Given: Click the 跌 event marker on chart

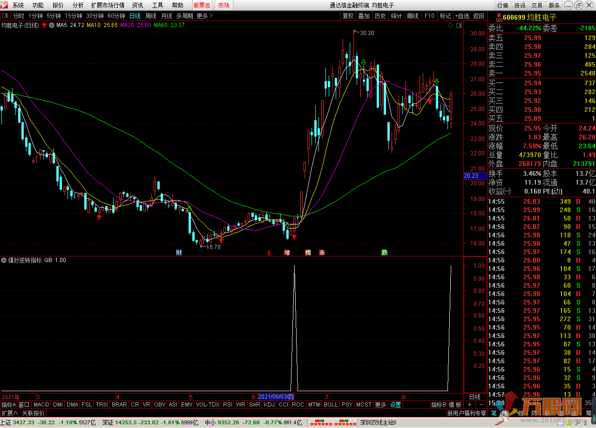Looking at the screenshot, I should coord(385,253).
